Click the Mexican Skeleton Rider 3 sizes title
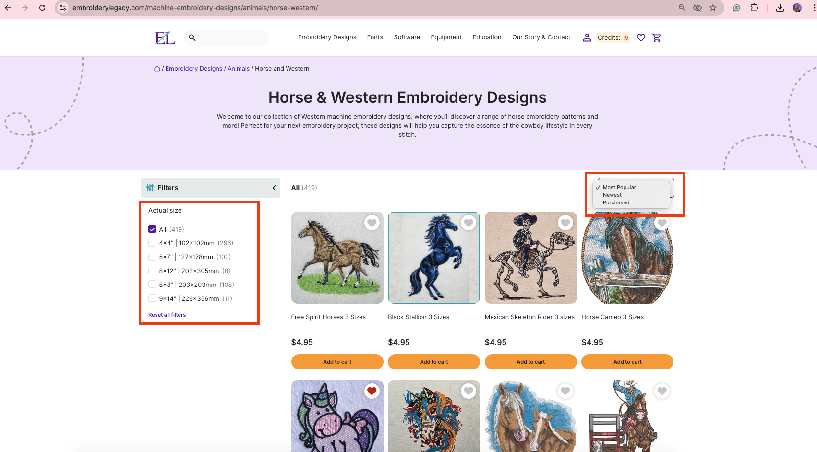Screen dimensions: 817x452 tap(529, 317)
